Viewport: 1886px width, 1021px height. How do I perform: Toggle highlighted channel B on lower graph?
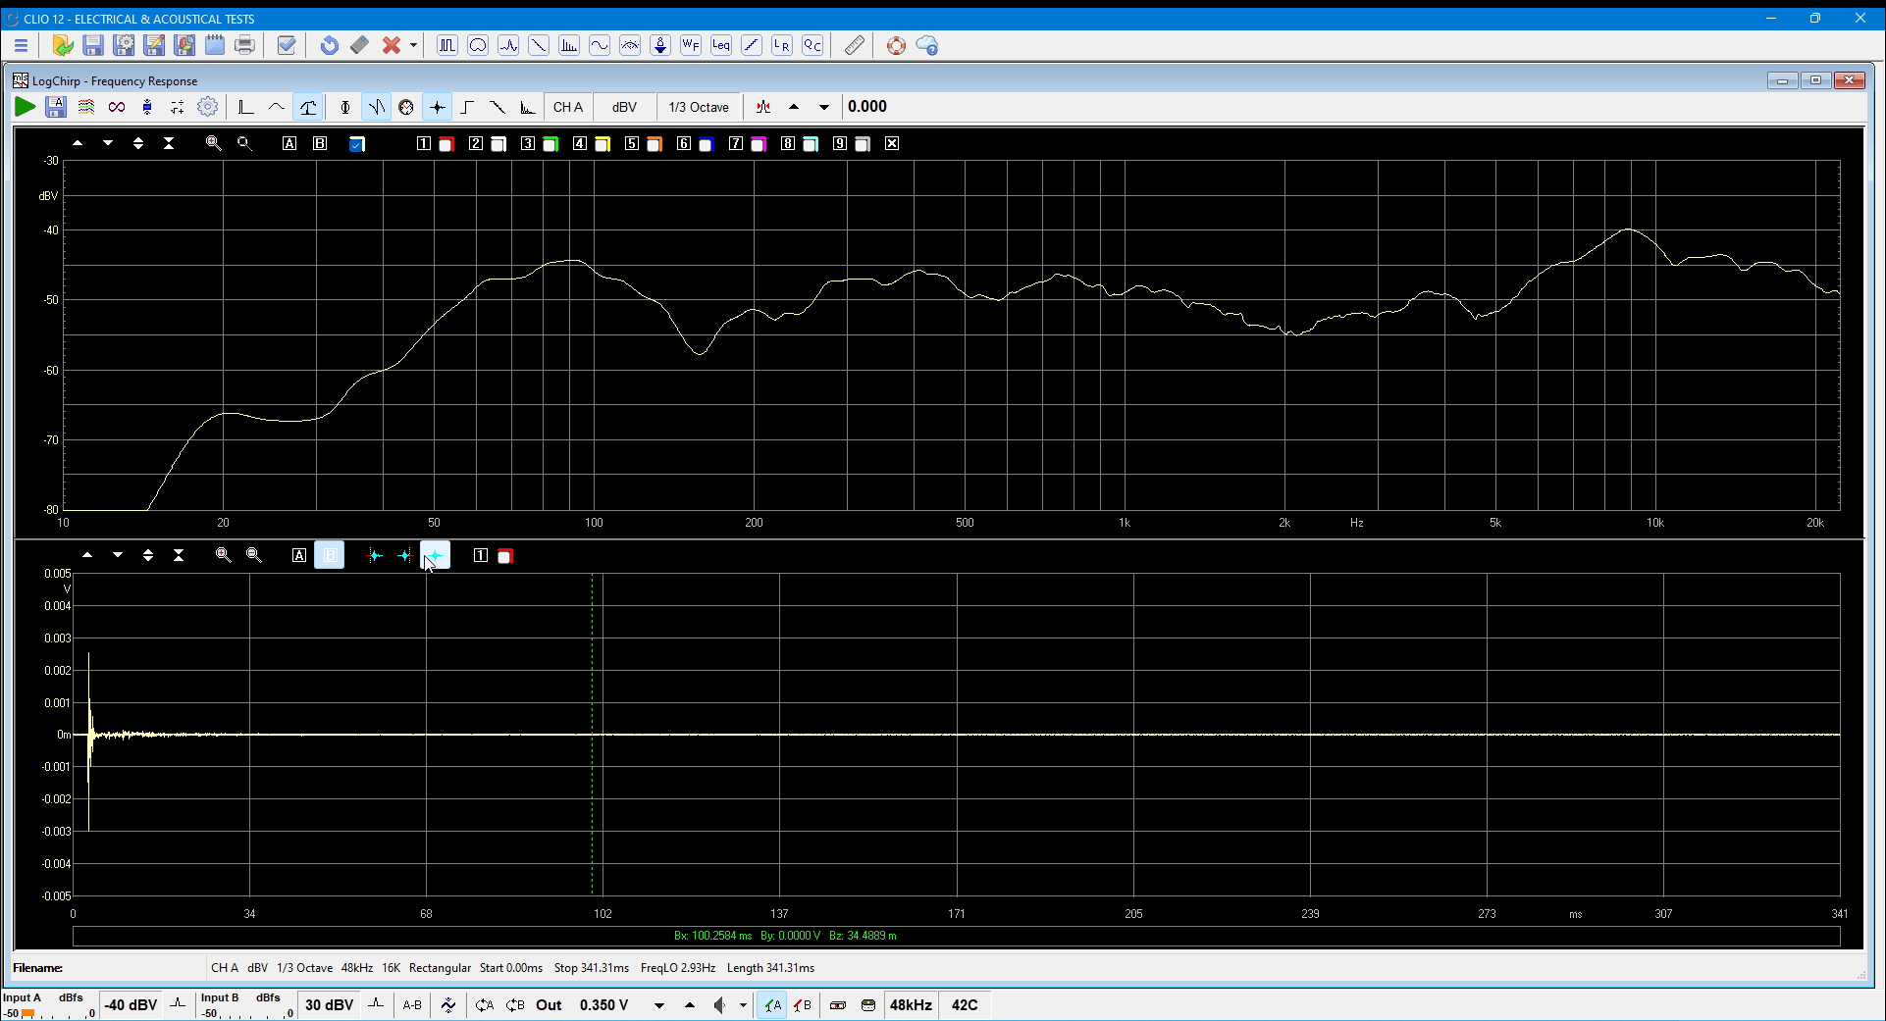coord(330,555)
